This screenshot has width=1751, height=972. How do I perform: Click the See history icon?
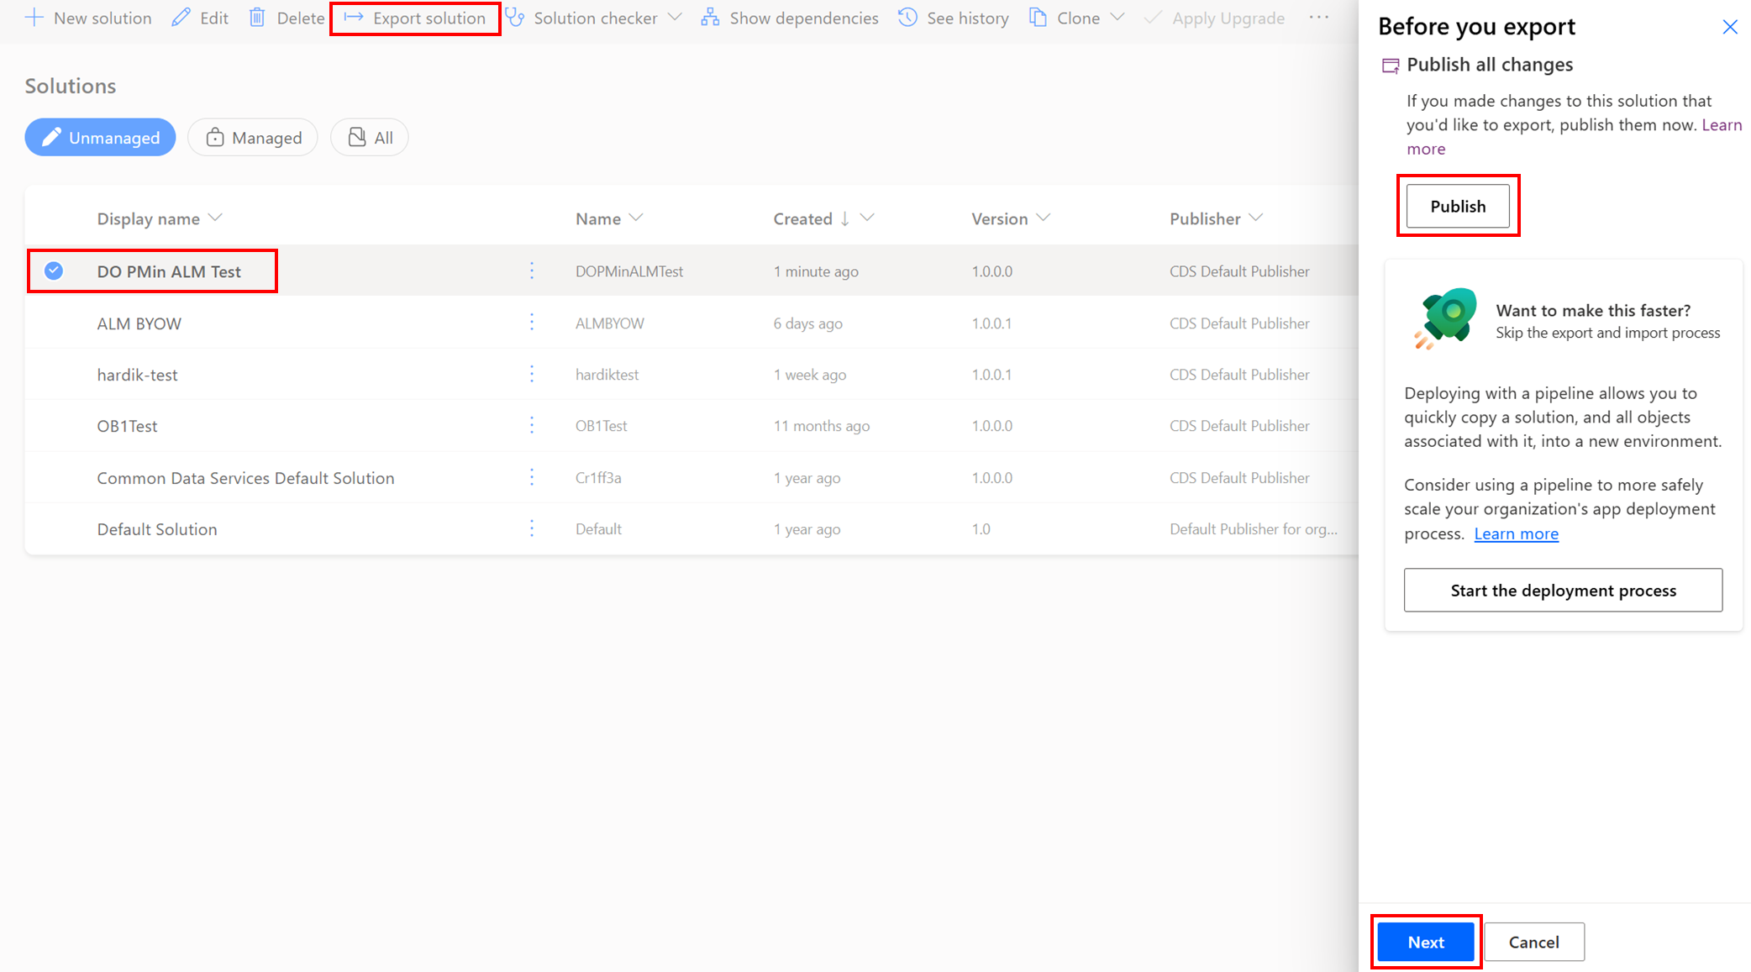point(906,17)
